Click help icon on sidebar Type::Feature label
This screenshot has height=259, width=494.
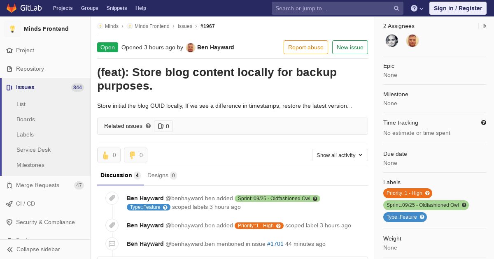click(x=422, y=217)
